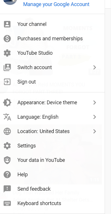Open Manage your Google Account link
The image size is (111, 214).
56,4
